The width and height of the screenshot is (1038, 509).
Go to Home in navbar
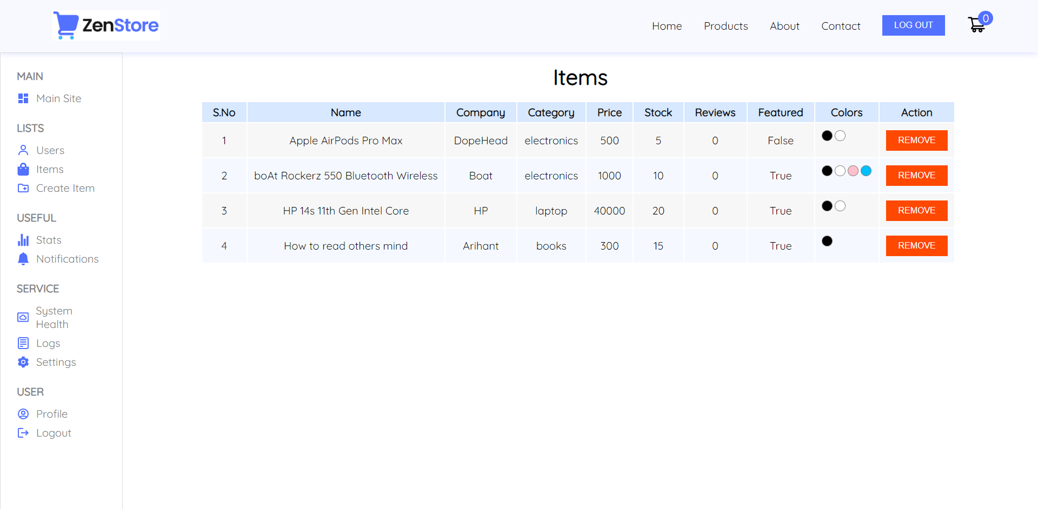667,26
